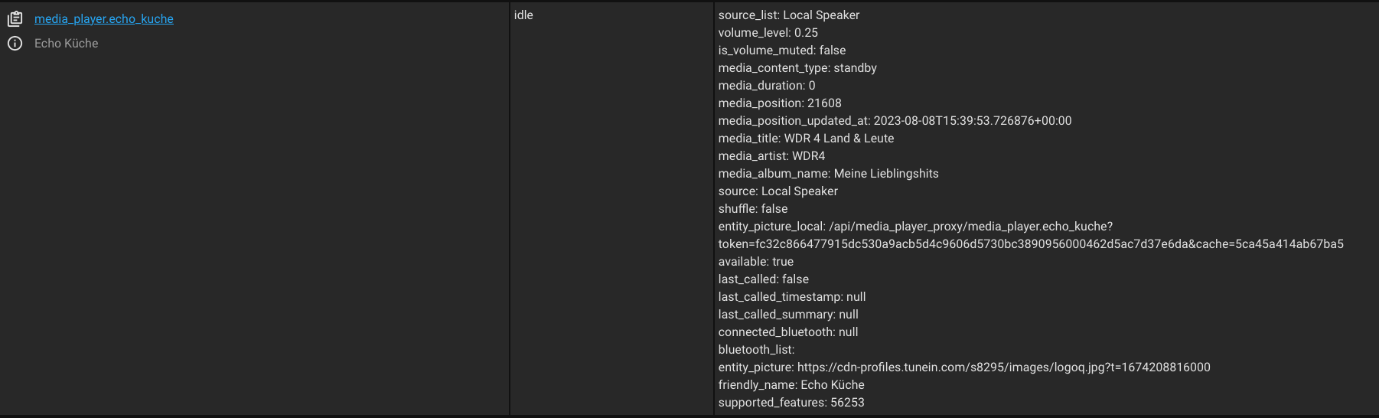The height and width of the screenshot is (418, 1379).
Task: Select the media_title WDR 4 Land & Leute
Action: click(x=806, y=139)
